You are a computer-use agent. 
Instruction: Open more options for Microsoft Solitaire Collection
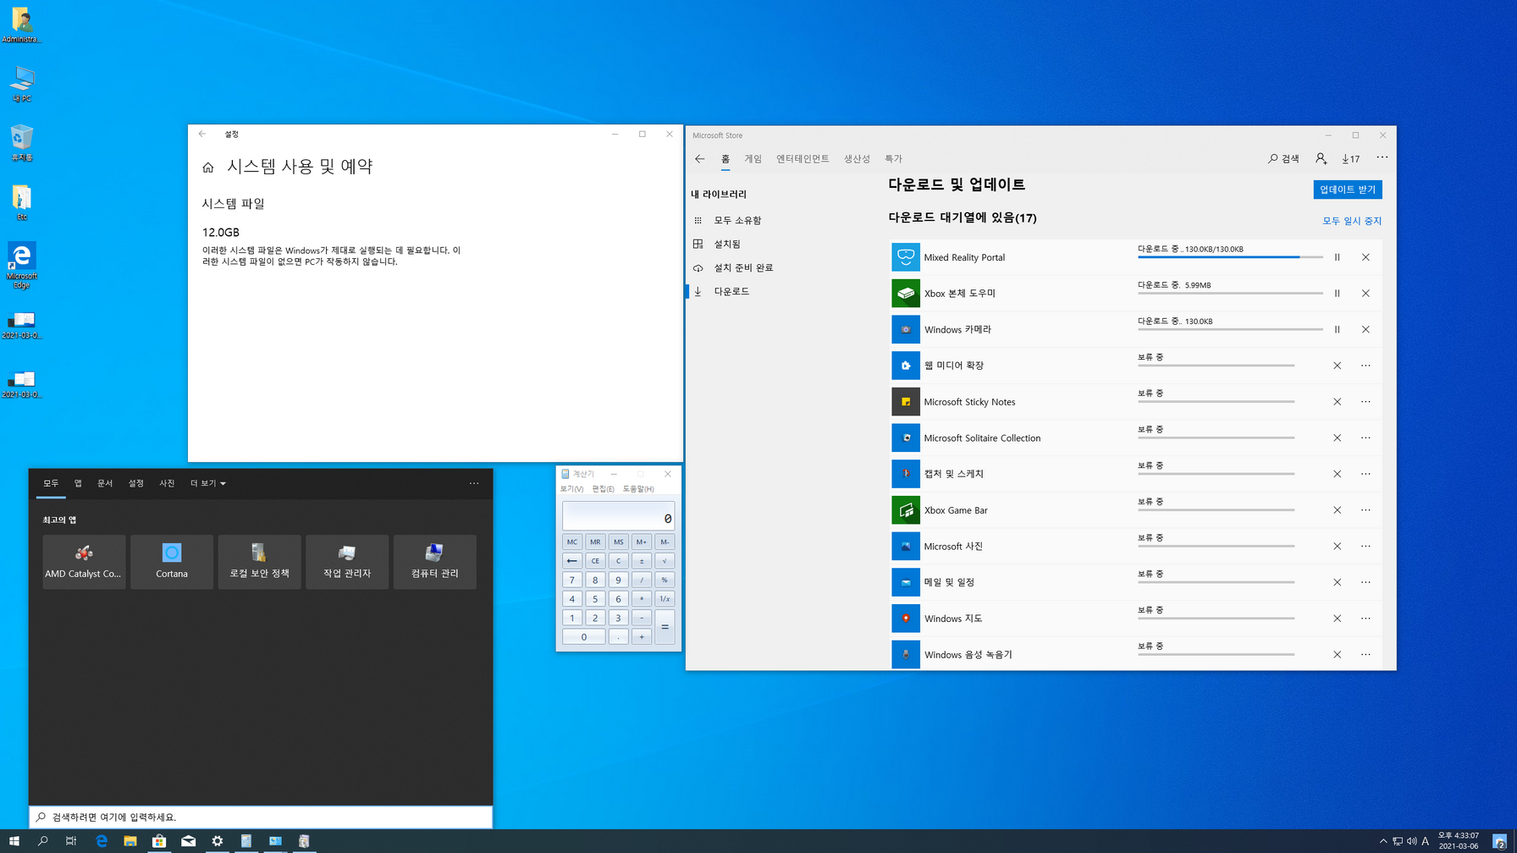[1365, 438]
